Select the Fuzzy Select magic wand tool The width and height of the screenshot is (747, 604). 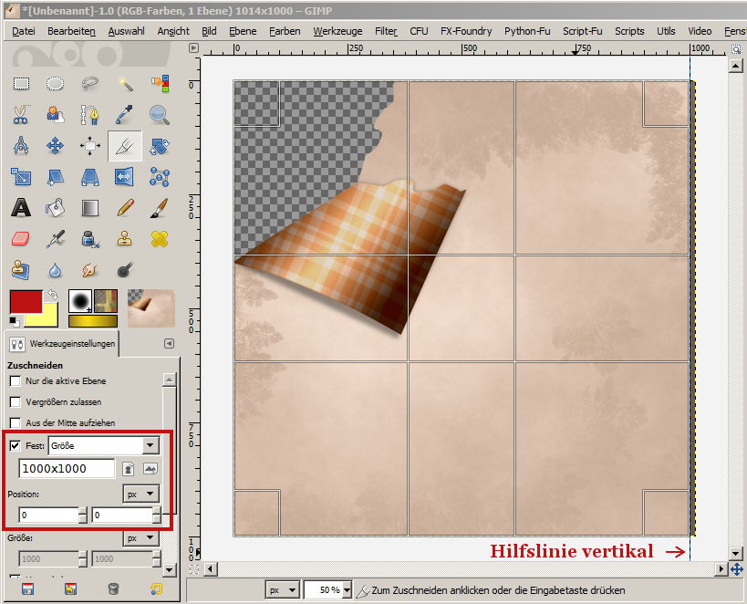[x=125, y=84]
